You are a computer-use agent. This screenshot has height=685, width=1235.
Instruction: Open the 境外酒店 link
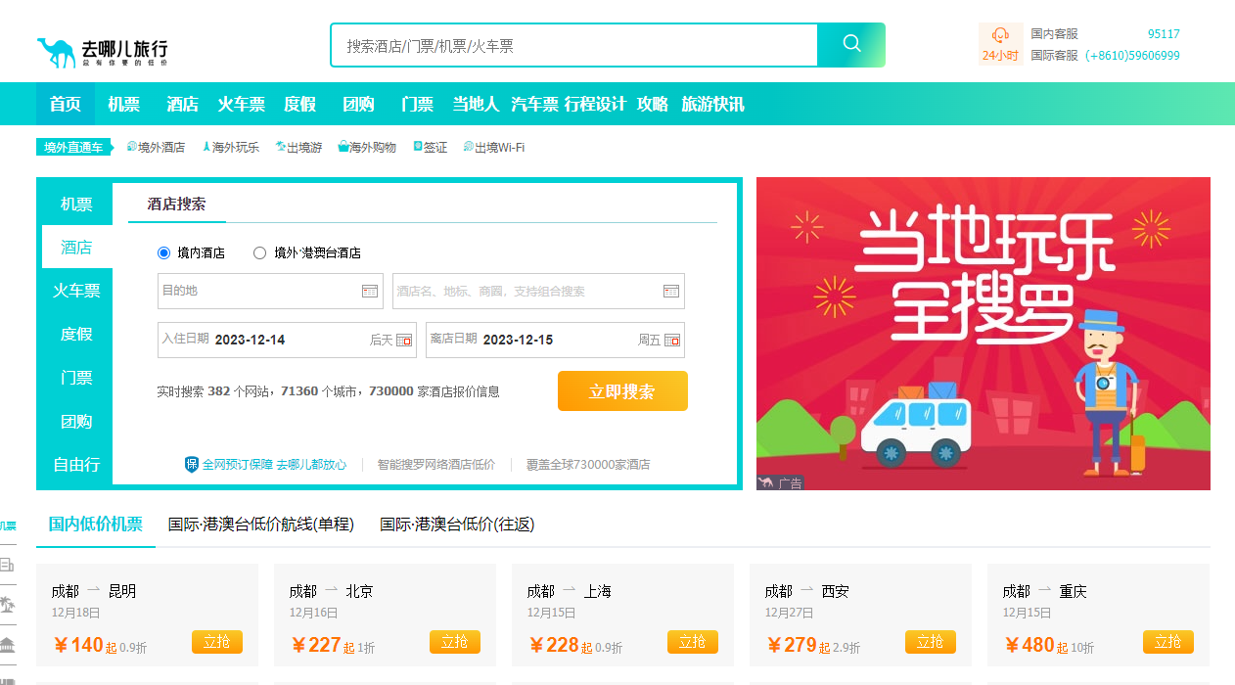click(x=160, y=148)
